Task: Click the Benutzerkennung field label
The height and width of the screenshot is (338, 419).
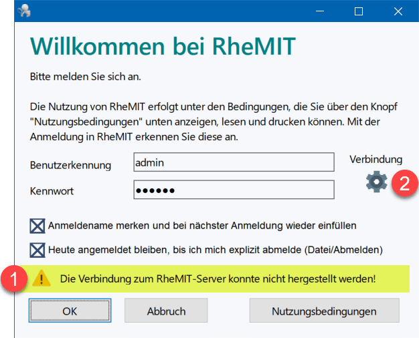Action: point(70,164)
